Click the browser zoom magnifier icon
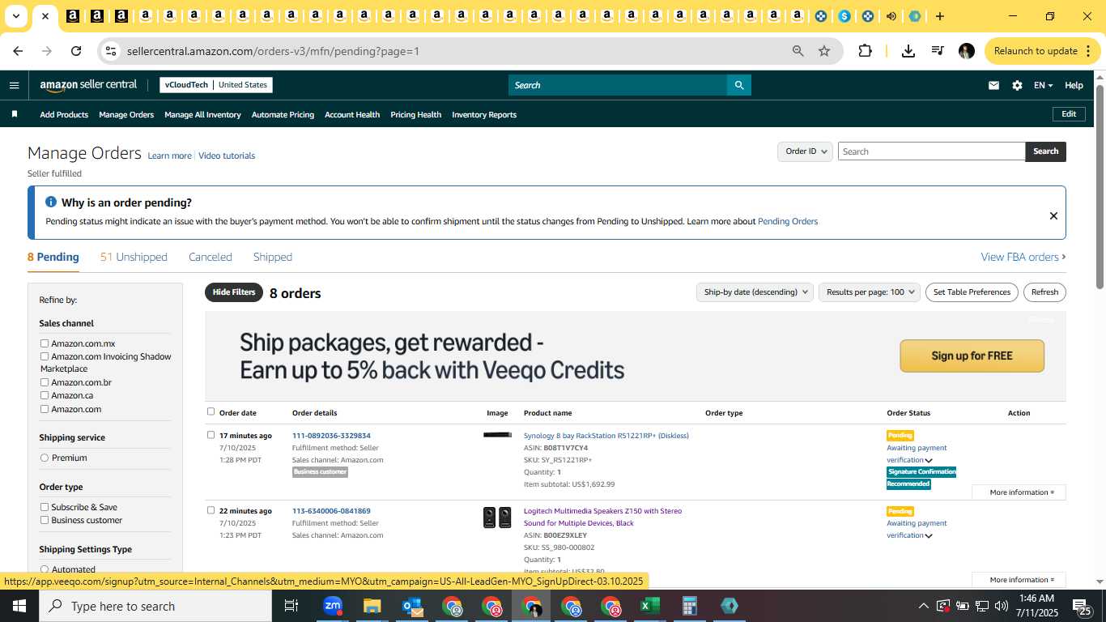Screen dimensions: 1106x622 [798, 51]
